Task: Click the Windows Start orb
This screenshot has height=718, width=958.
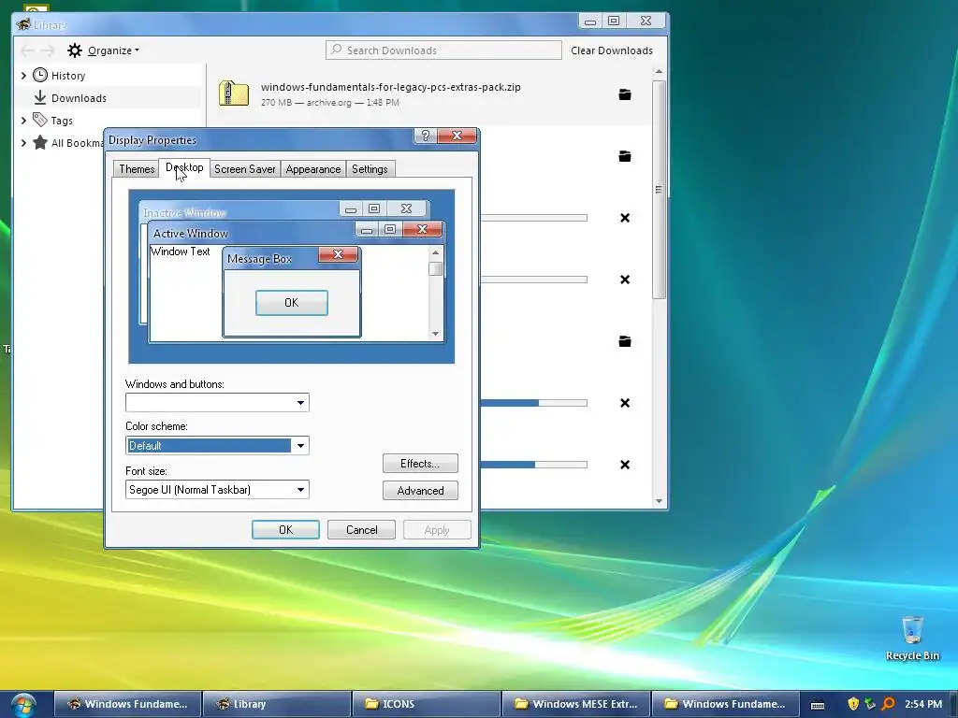Action: coord(23,705)
